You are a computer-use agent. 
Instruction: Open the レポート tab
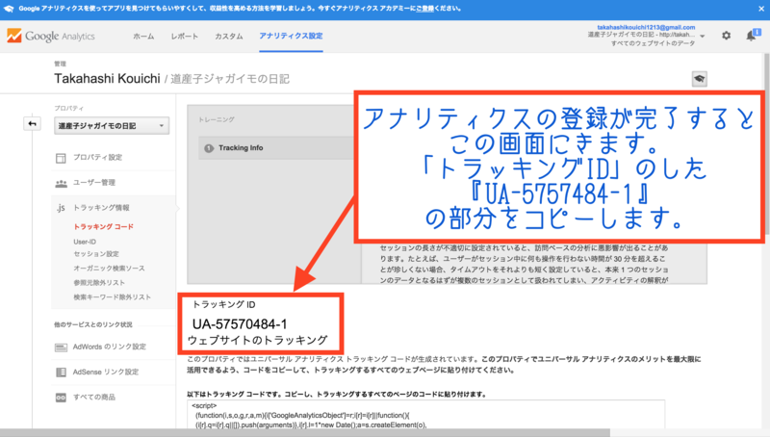(185, 37)
